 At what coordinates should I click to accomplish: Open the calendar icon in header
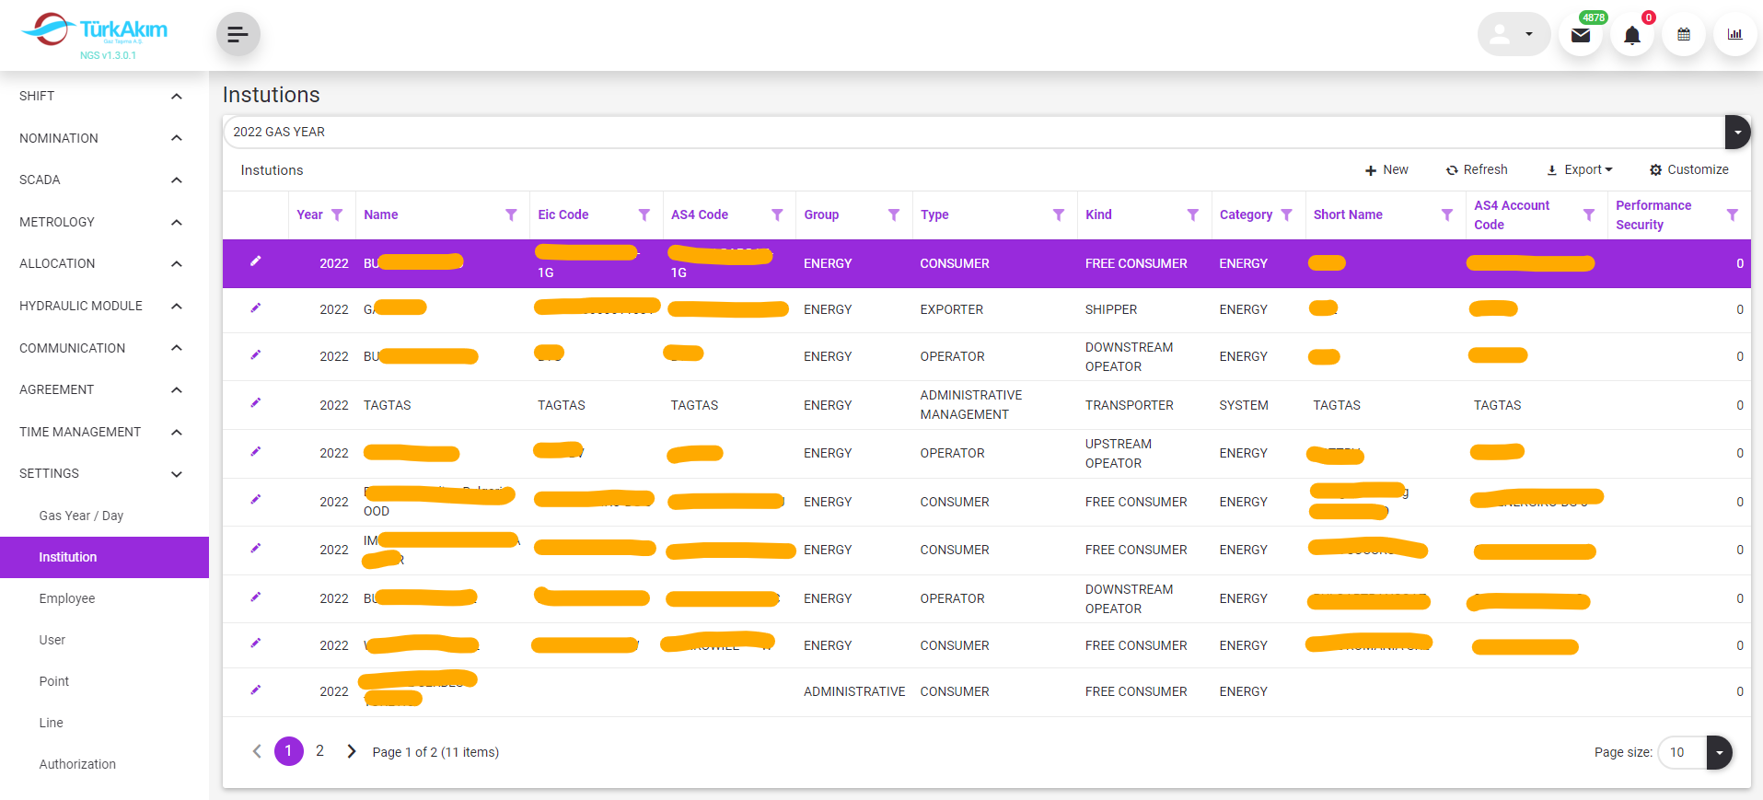[1684, 35]
